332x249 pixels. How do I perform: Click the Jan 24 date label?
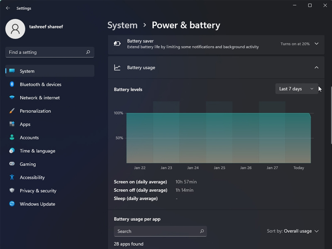193,168
